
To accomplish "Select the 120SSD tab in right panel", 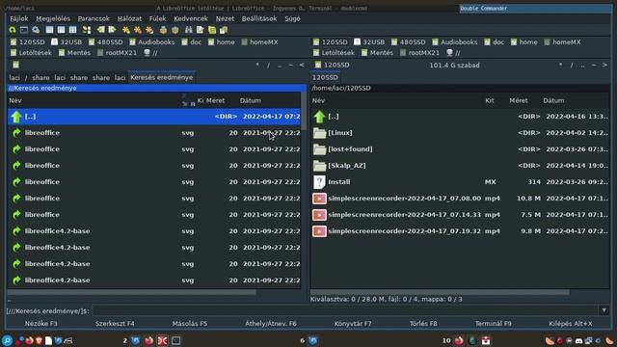I will (x=325, y=77).
